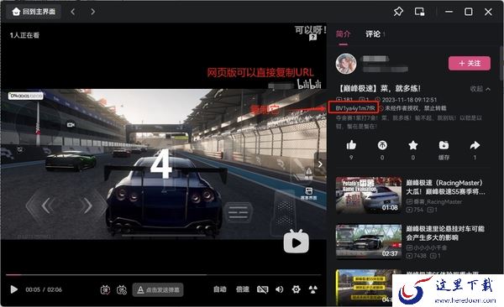This screenshot has height=307, width=504.
Task: Click the large bilibili TV play overlay
Action: [x=296, y=242]
